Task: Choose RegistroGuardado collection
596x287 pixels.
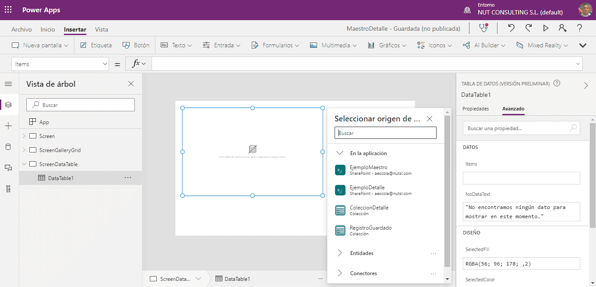Action: [385, 230]
